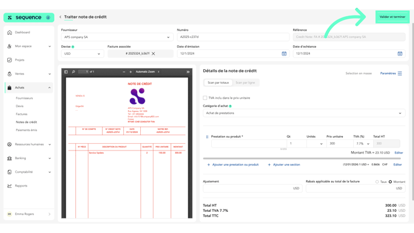Open the Catégorie d'achat dropdown
Screen dimensions: 414x233
tap(304, 113)
